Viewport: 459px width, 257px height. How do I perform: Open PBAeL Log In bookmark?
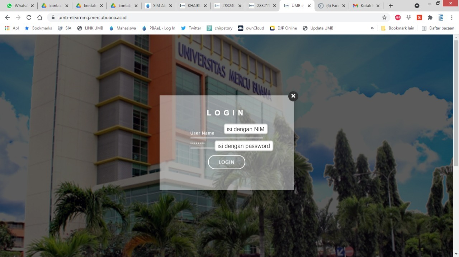pyautogui.click(x=158, y=28)
